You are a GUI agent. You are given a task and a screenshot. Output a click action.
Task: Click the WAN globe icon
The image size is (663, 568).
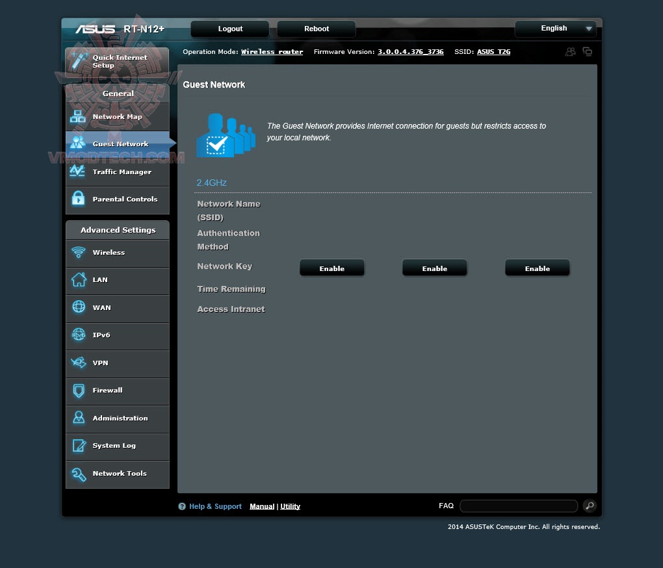click(x=79, y=307)
